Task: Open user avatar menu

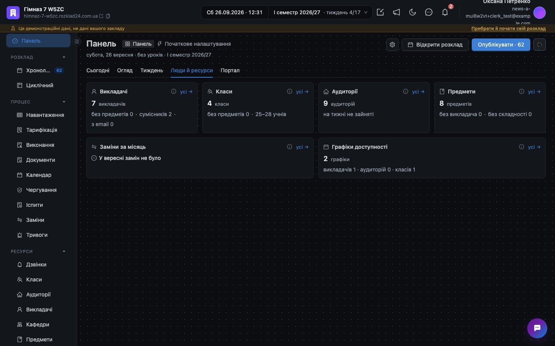Action: (540, 13)
